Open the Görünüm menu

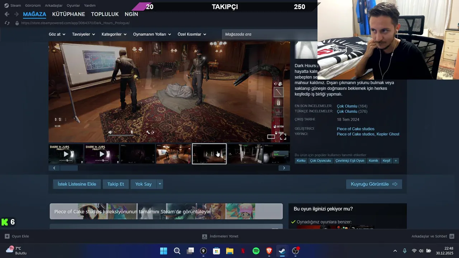(x=33, y=5)
